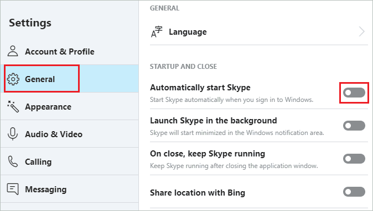The image size is (373, 211).
Task: Click the Language translate icon
Action: tap(157, 32)
